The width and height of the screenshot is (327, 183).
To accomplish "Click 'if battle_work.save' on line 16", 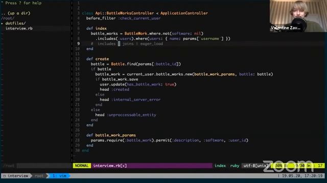I will point(117,79).
